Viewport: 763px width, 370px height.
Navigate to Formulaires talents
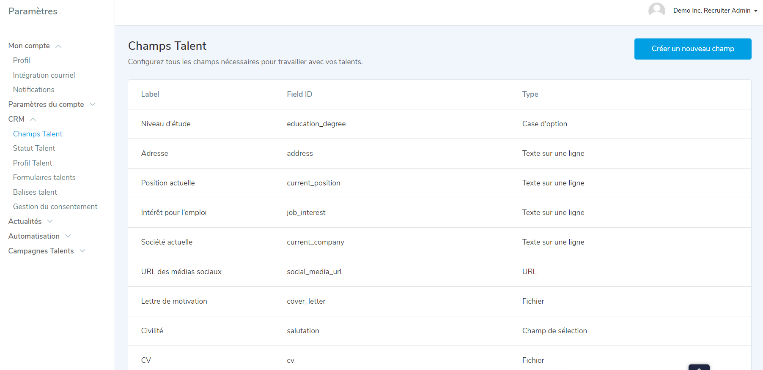[x=44, y=177]
